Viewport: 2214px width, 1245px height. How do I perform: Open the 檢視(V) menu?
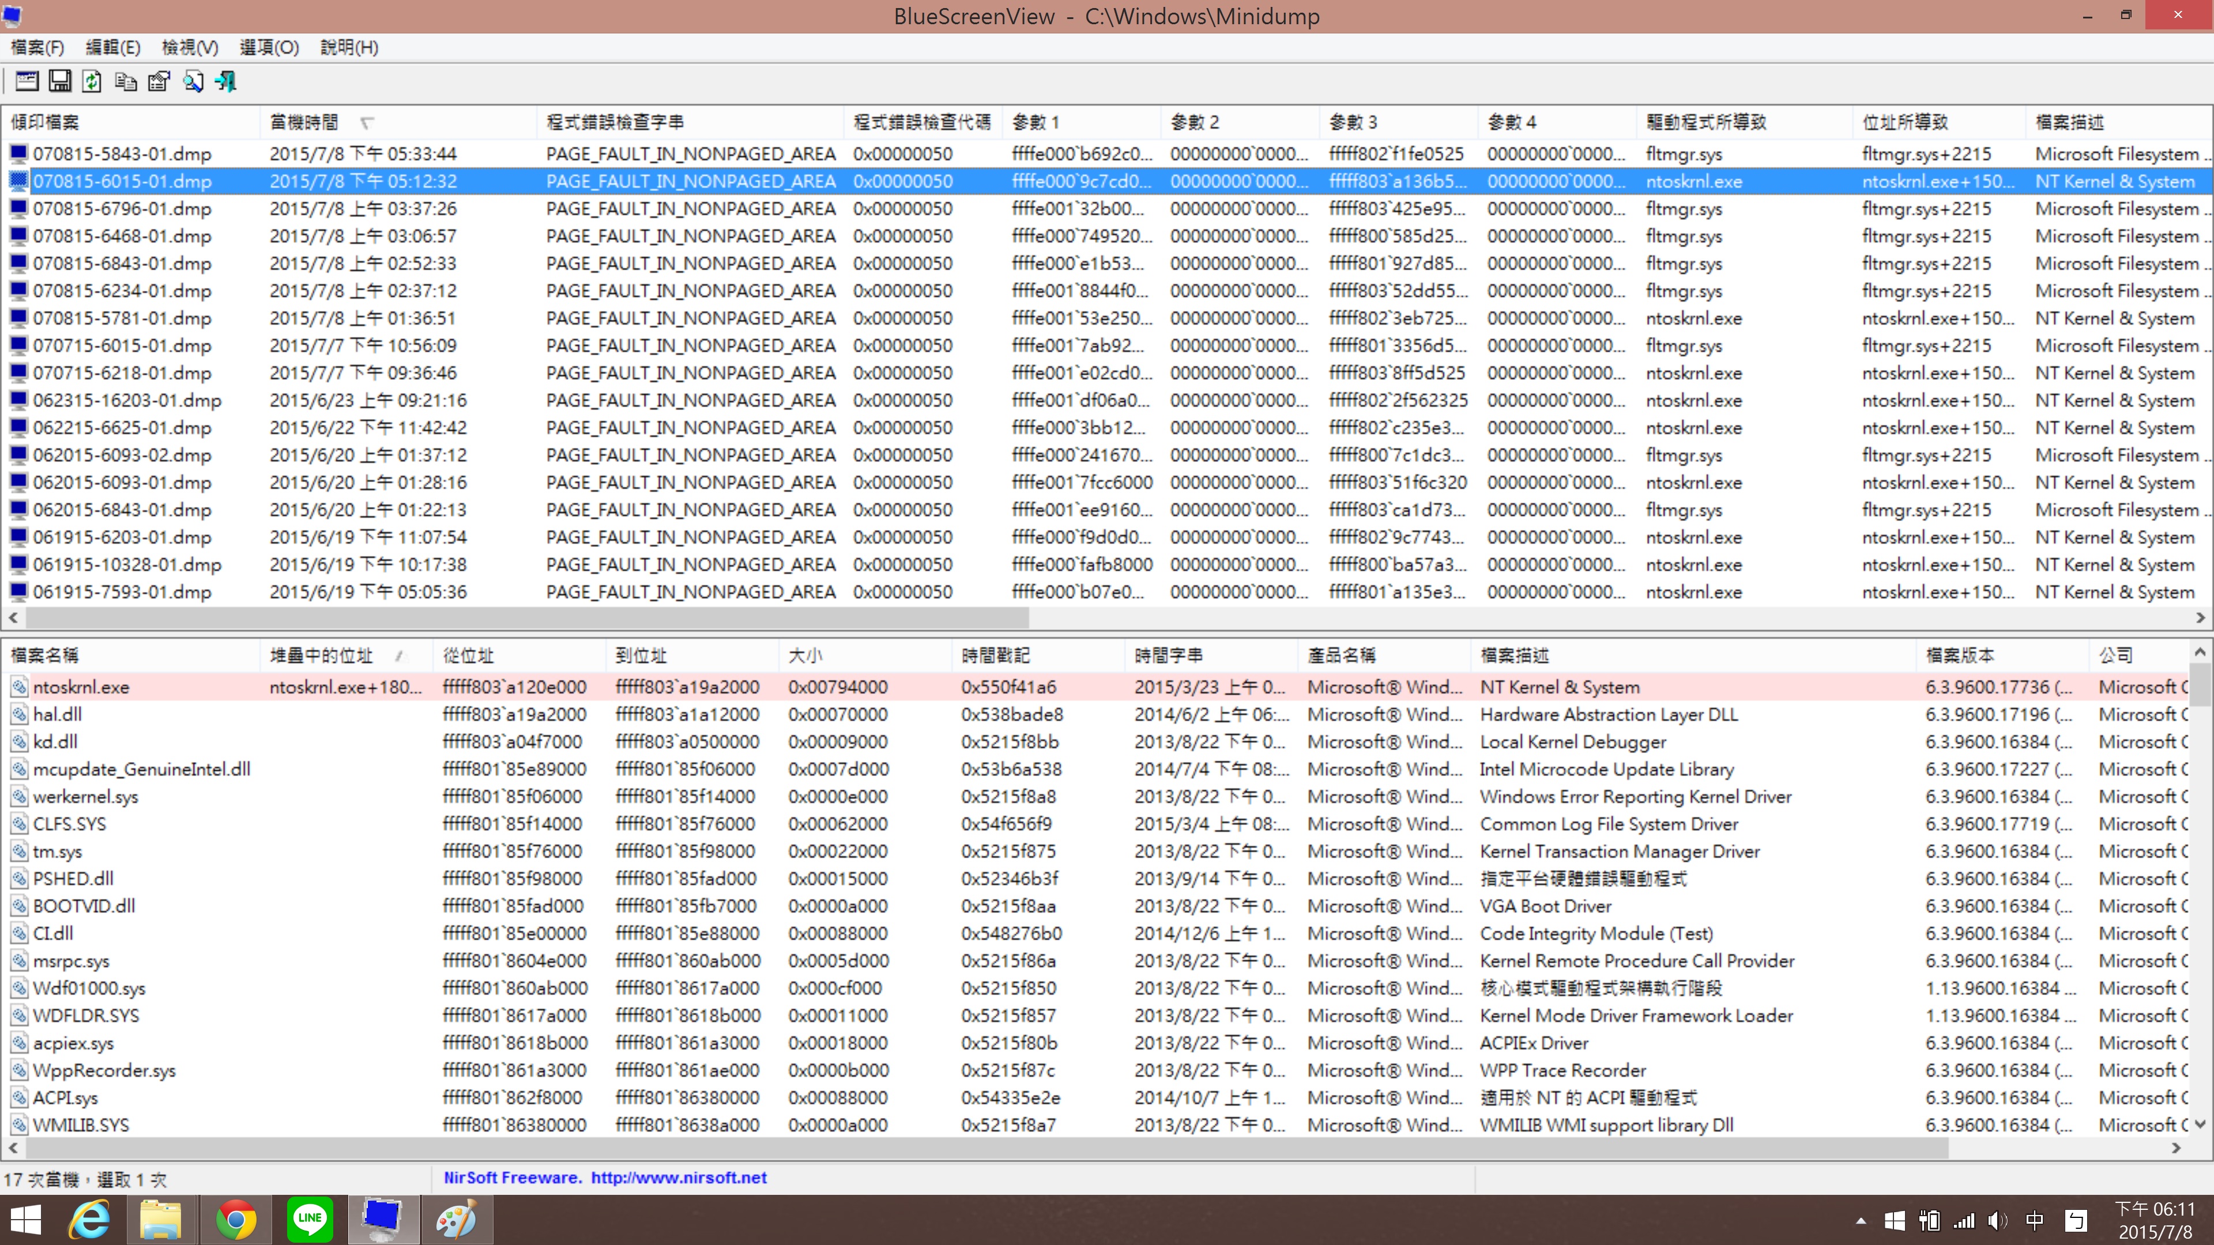(x=190, y=47)
